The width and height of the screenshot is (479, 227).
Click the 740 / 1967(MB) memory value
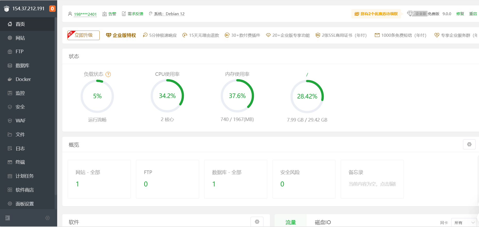click(237, 120)
